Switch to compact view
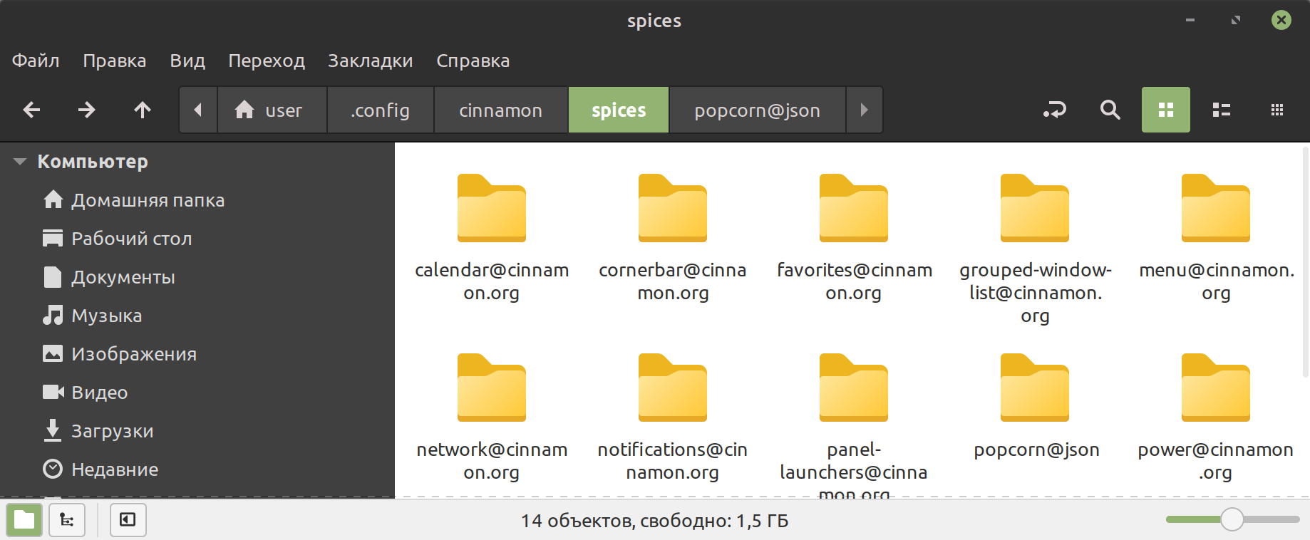This screenshot has height=540, width=1310. pyautogui.click(x=1277, y=110)
